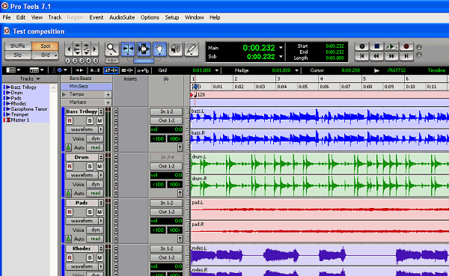This screenshot has height=276, width=449.
Task: Click the audio waveform zoom button
Action: [77, 49]
